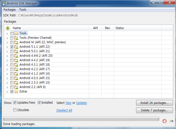
Task: Click the SDK Path value text
Action: [x=48, y=15]
